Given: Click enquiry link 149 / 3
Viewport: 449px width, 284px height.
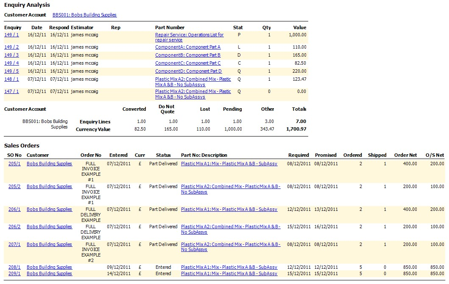Looking at the screenshot, I should point(11,55).
